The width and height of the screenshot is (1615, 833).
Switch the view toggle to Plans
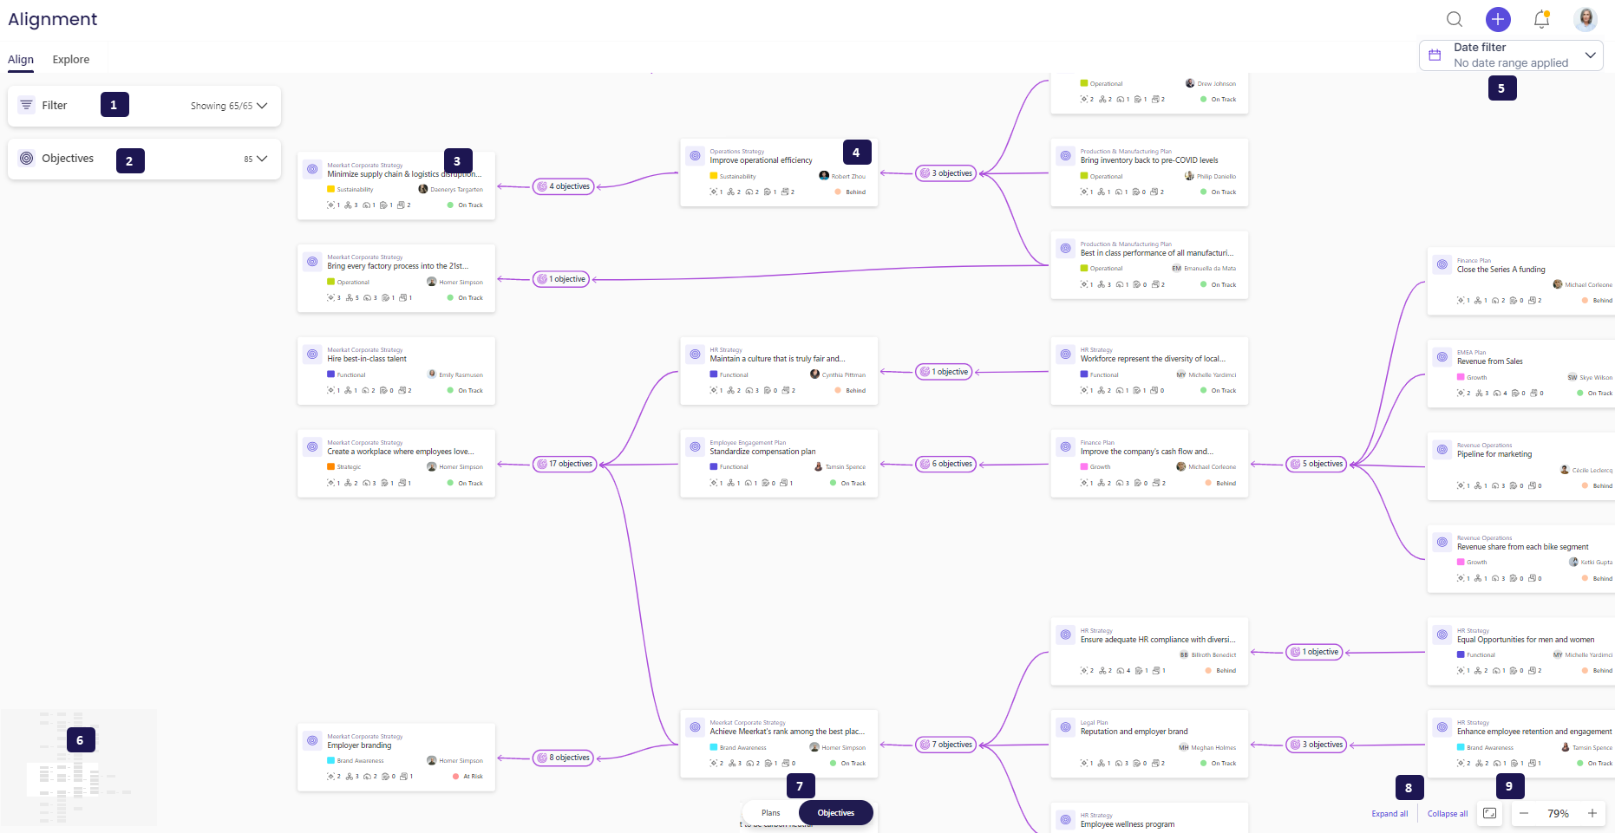point(770,813)
